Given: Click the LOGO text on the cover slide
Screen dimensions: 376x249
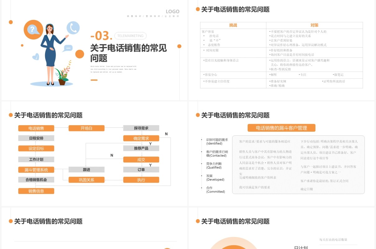Looking at the screenshot, I should click(x=172, y=12).
